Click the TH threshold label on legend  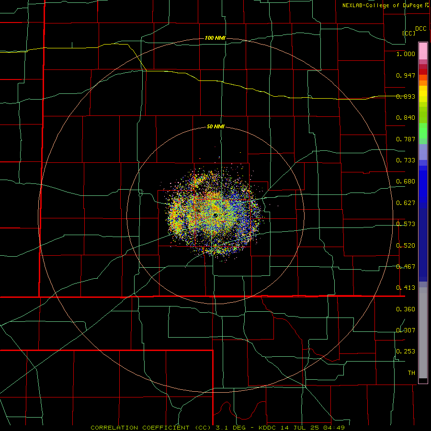point(411,373)
